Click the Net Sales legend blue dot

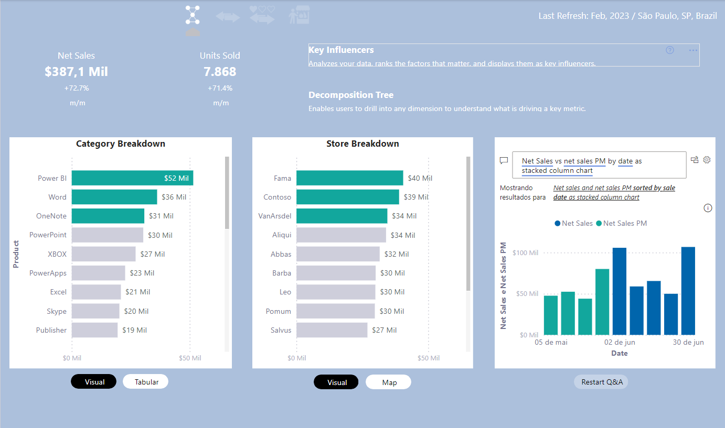[x=557, y=224]
